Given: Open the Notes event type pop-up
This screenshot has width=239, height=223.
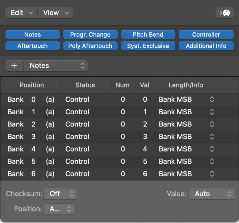Looking at the screenshot, I should [x=56, y=66].
